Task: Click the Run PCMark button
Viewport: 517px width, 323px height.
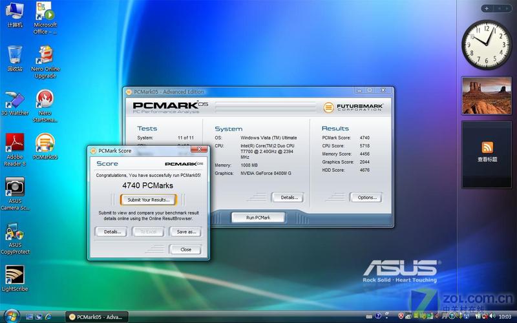Action: click(x=258, y=218)
